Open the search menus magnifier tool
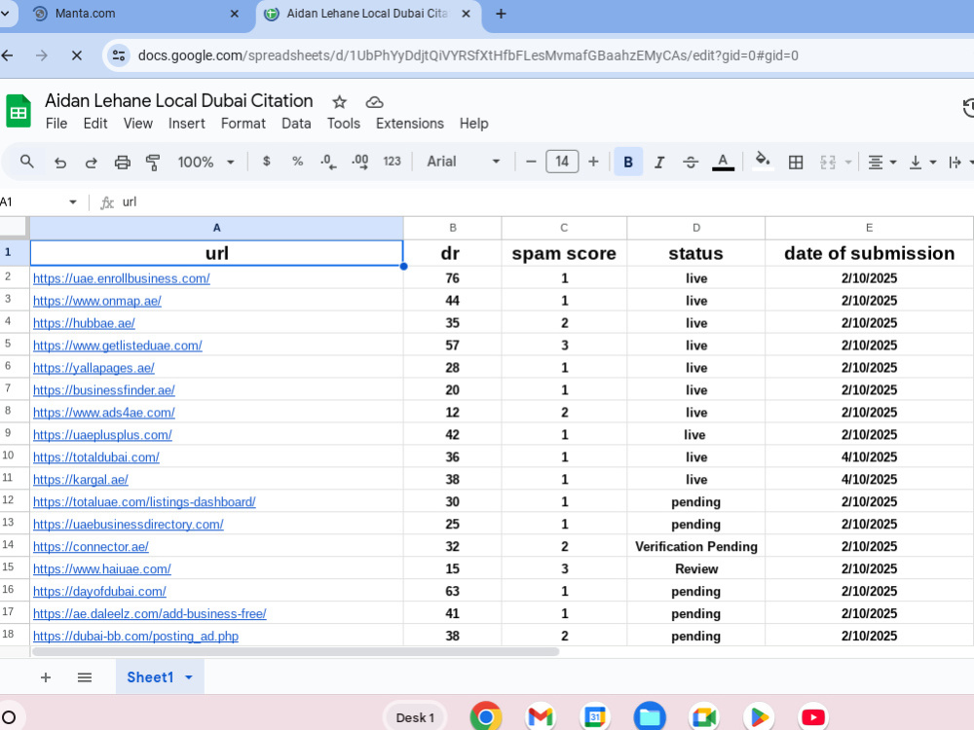The image size is (974, 730). [x=26, y=162]
